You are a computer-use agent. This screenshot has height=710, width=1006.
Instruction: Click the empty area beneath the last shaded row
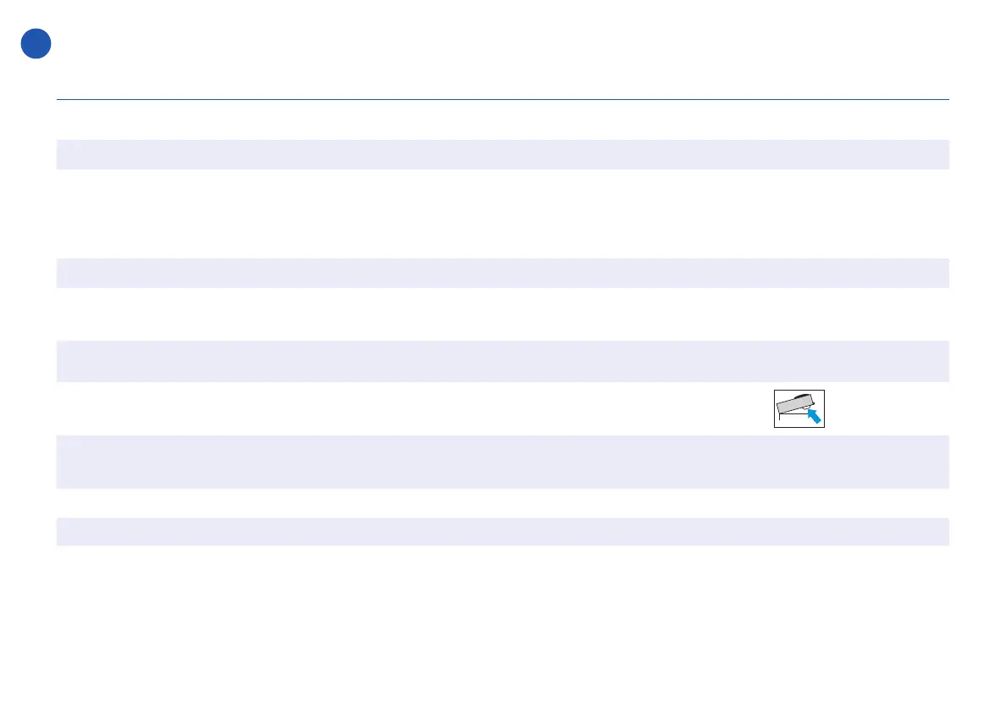[x=502, y=626]
